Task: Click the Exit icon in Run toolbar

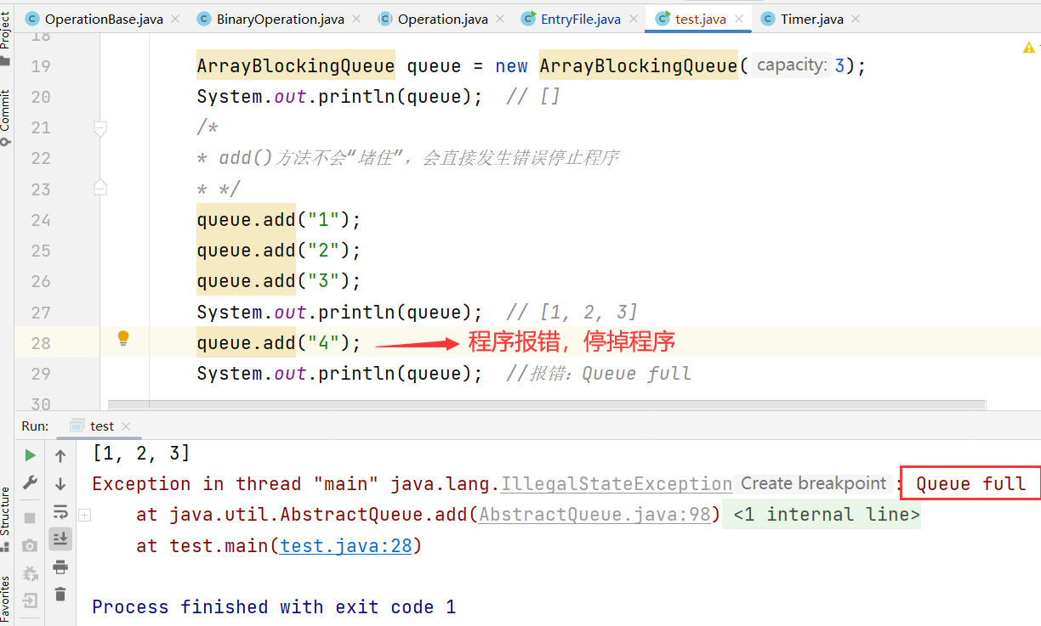Action: 31,601
